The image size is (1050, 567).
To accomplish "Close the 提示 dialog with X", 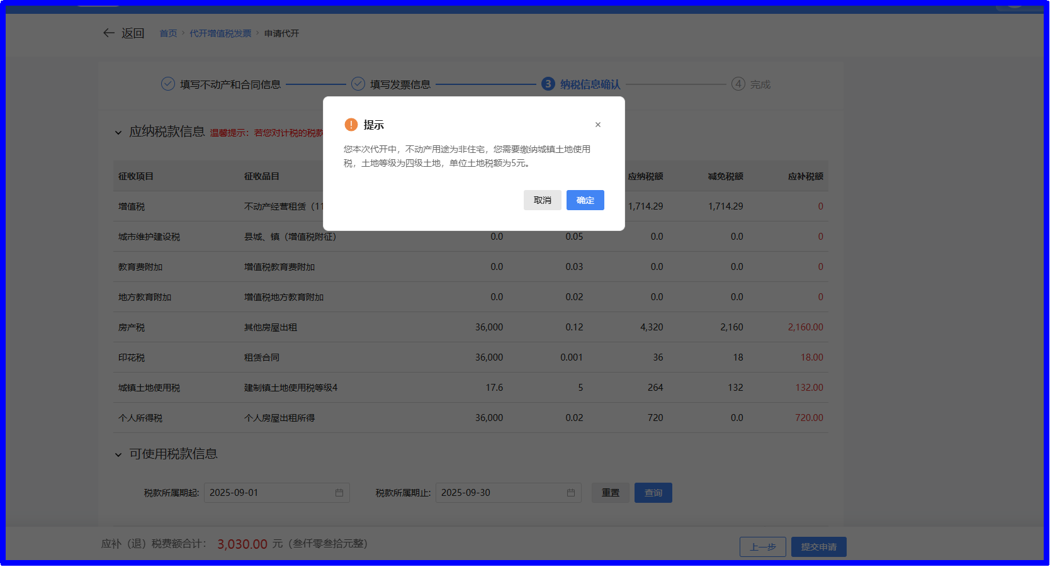I will (598, 125).
